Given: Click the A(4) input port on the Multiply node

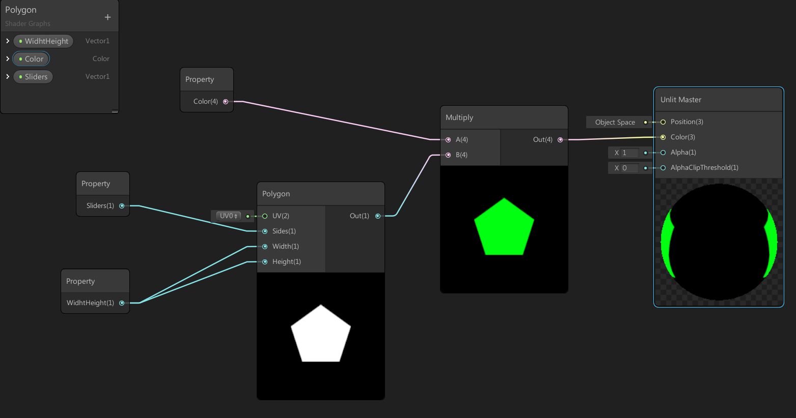Looking at the screenshot, I should point(448,139).
